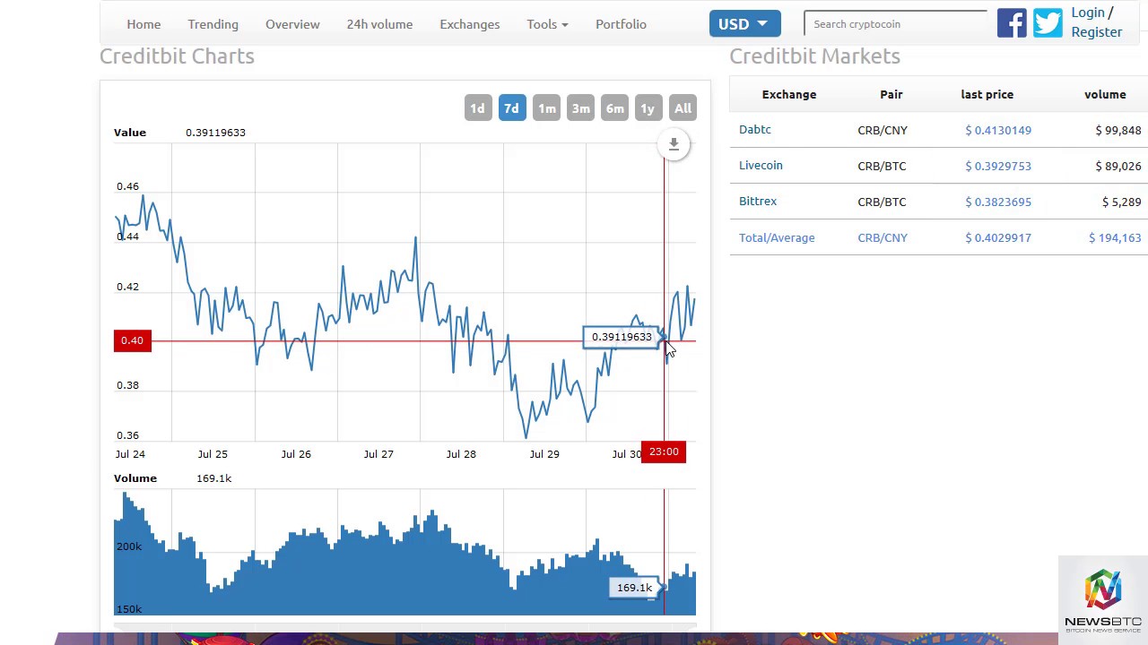Click Dabtc last price $ 0.4130149
The width and height of the screenshot is (1148, 645).
click(998, 130)
